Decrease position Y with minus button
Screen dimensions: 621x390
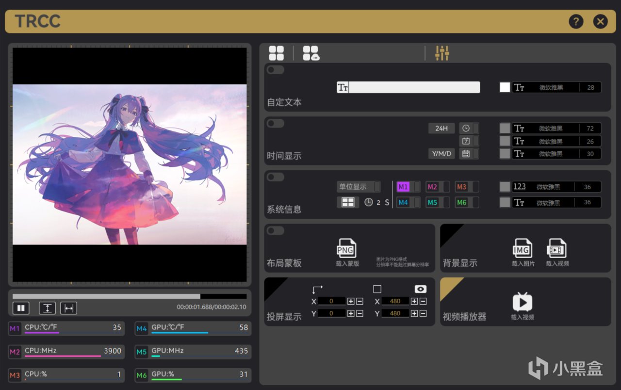pyautogui.click(x=360, y=313)
